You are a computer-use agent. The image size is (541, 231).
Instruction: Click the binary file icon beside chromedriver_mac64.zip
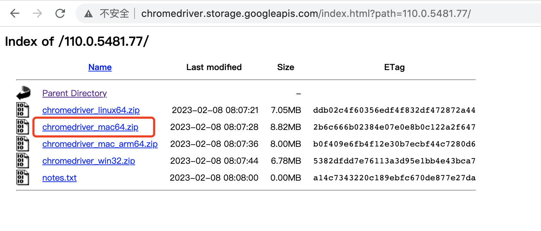[x=23, y=127]
